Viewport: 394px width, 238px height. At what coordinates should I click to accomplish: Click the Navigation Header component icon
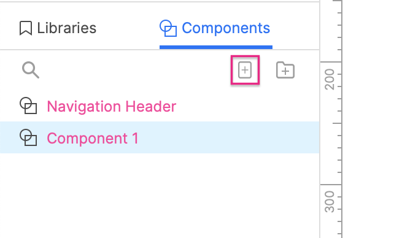coord(28,106)
